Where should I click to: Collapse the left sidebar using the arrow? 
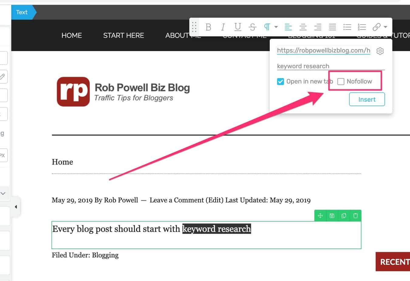16,206
